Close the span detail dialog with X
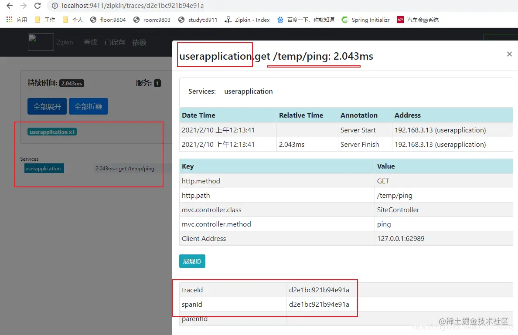 coord(509,54)
